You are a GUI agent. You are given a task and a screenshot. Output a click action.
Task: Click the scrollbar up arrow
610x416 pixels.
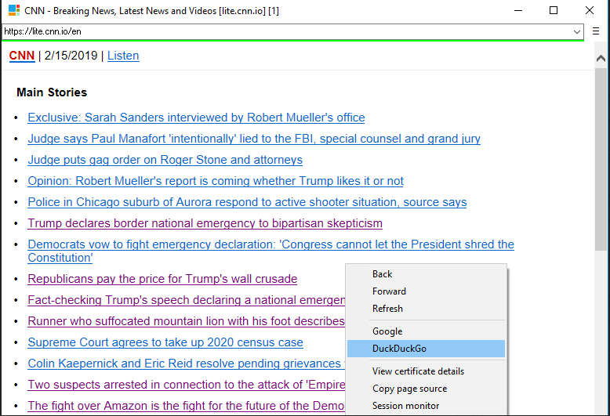click(601, 58)
